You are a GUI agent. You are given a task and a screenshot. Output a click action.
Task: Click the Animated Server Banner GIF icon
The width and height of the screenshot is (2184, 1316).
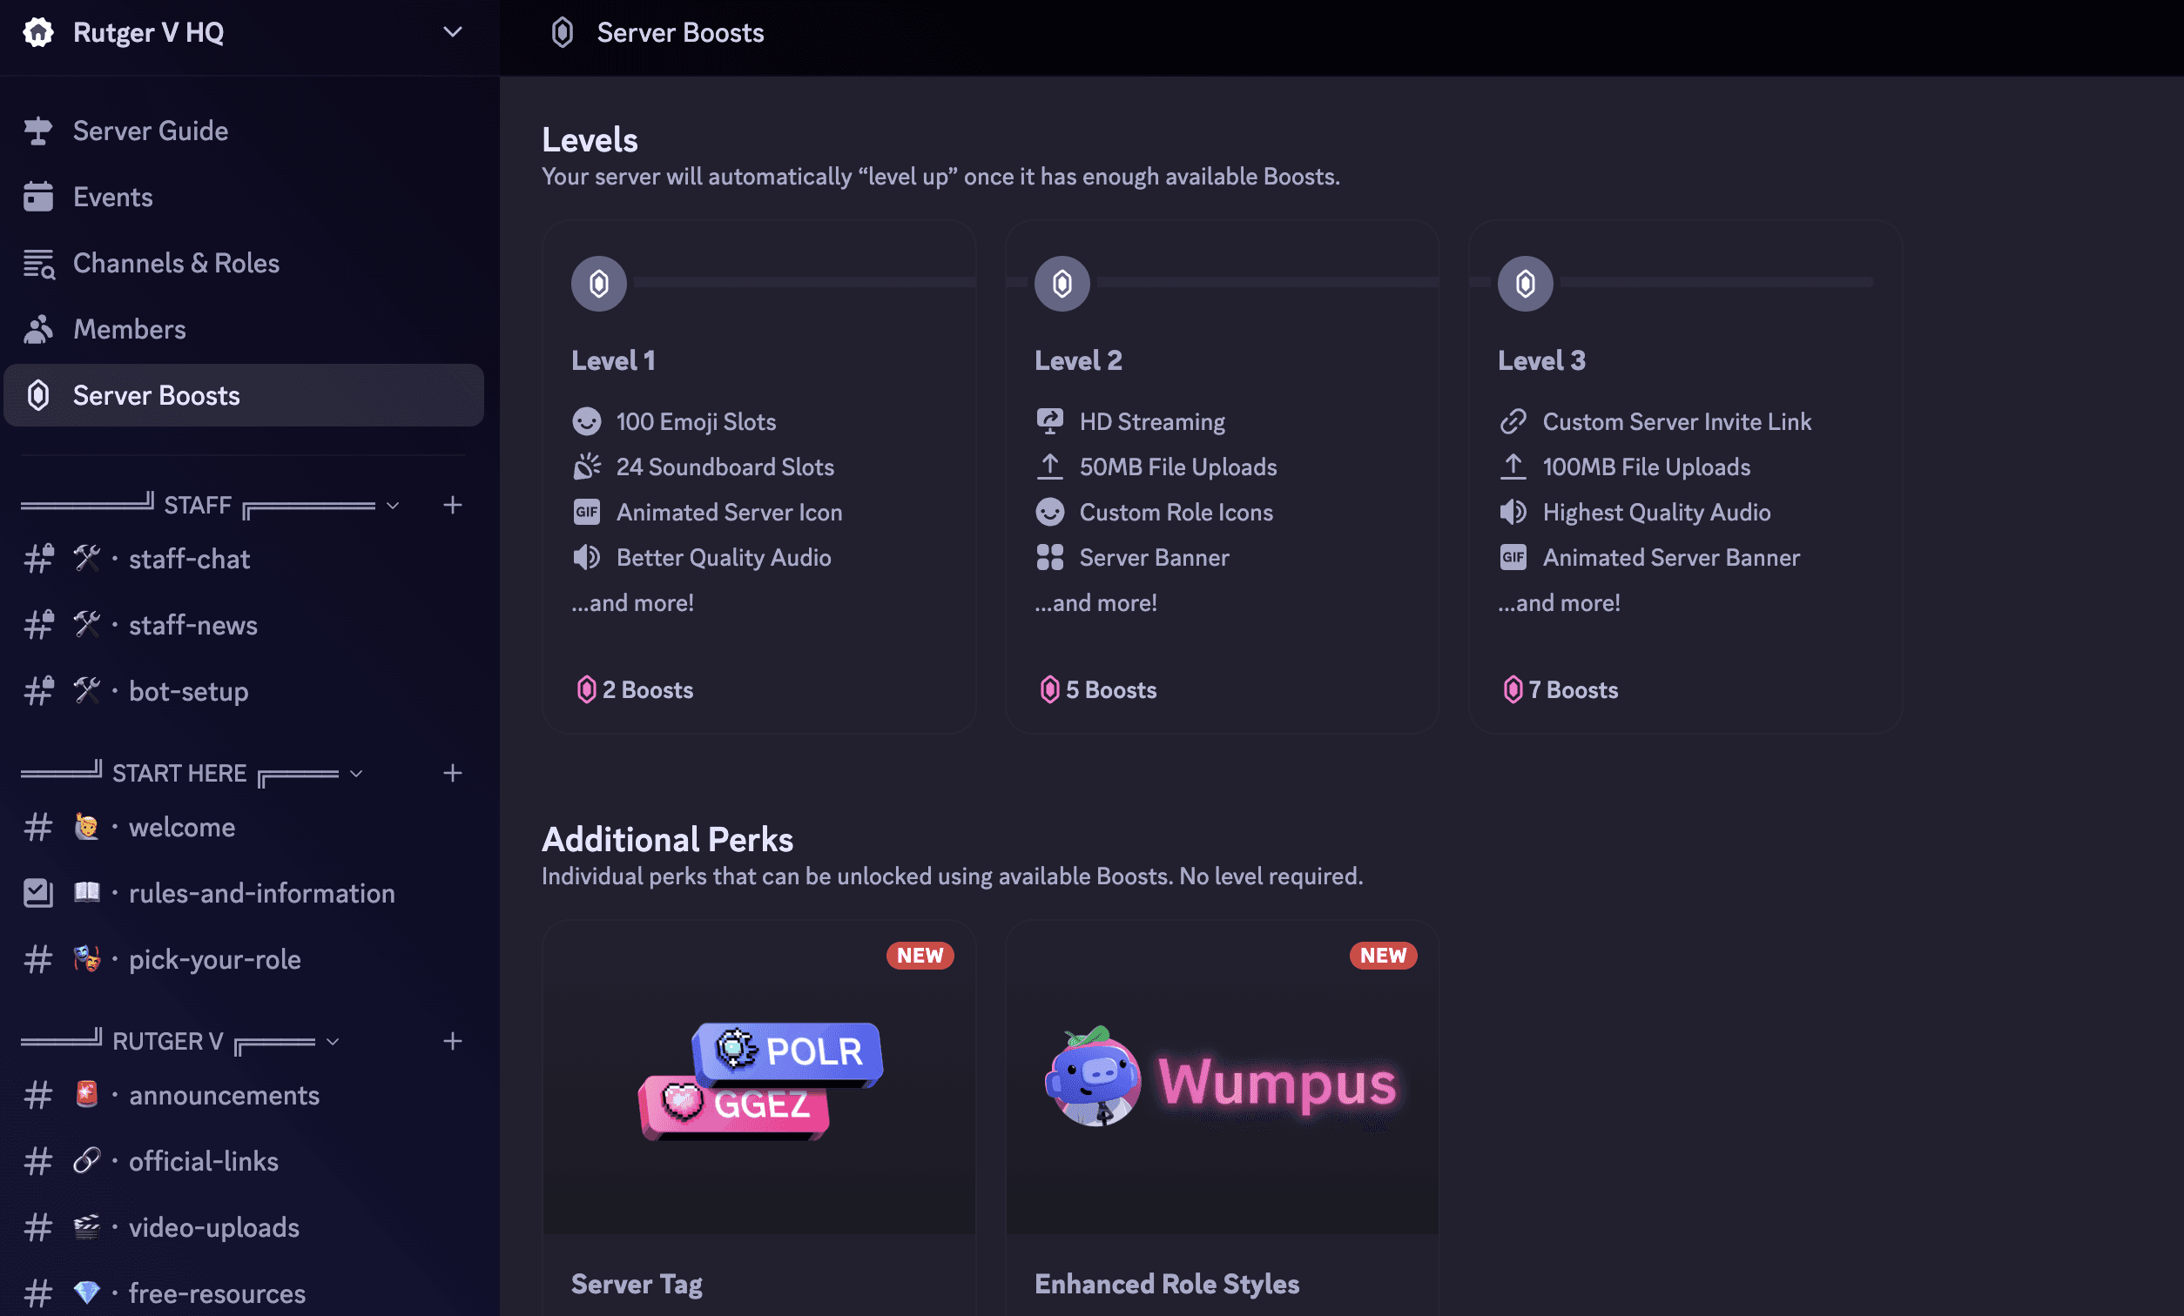click(x=1513, y=557)
